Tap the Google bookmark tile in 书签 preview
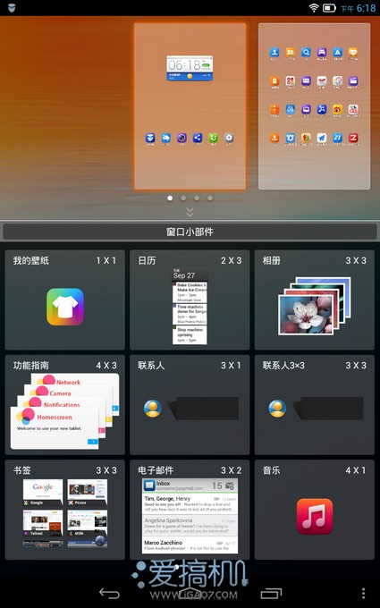 click(43, 492)
